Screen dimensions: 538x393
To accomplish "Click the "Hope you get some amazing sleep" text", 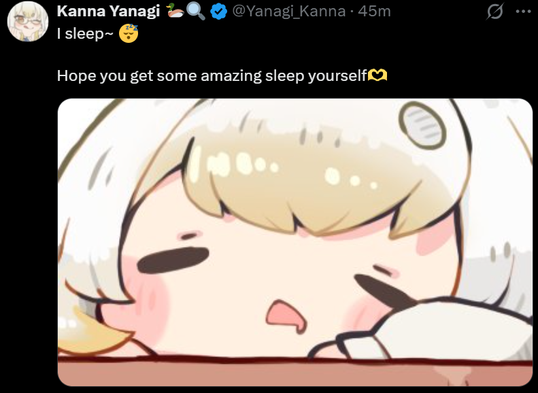I will [x=180, y=75].
